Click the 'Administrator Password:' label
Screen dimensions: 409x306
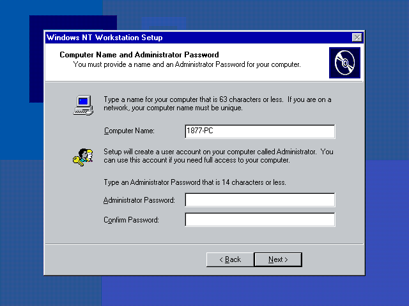point(139,200)
